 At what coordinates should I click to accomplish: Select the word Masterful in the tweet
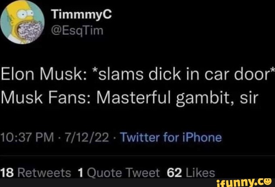click(x=133, y=97)
